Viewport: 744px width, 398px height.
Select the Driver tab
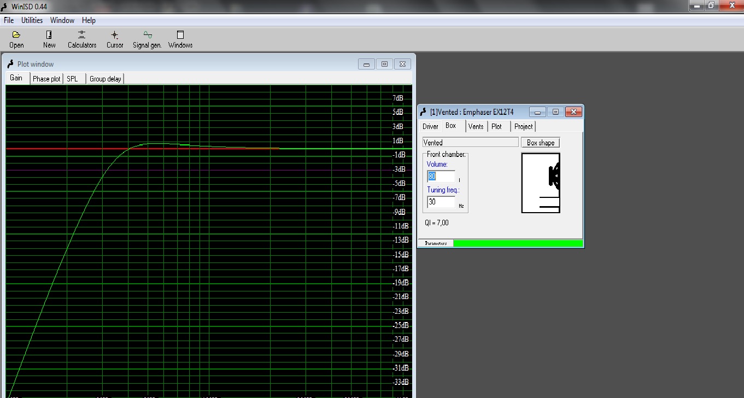tap(430, 126)
